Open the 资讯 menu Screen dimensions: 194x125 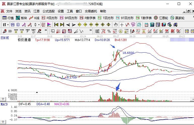click(27, 11)
